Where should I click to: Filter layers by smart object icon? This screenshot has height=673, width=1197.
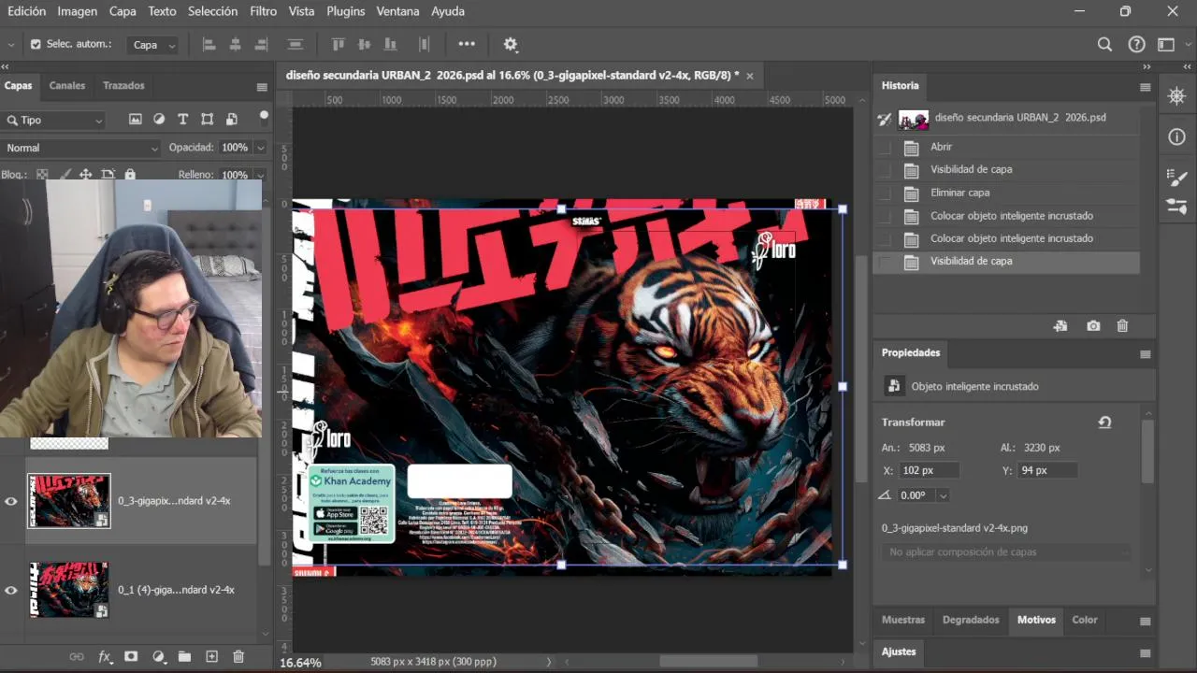[x=231, y=120]
